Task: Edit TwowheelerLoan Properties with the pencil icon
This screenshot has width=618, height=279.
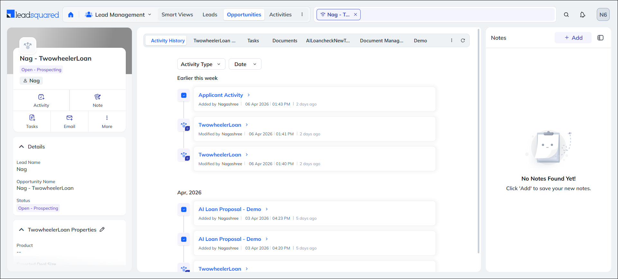Action: 102,230
